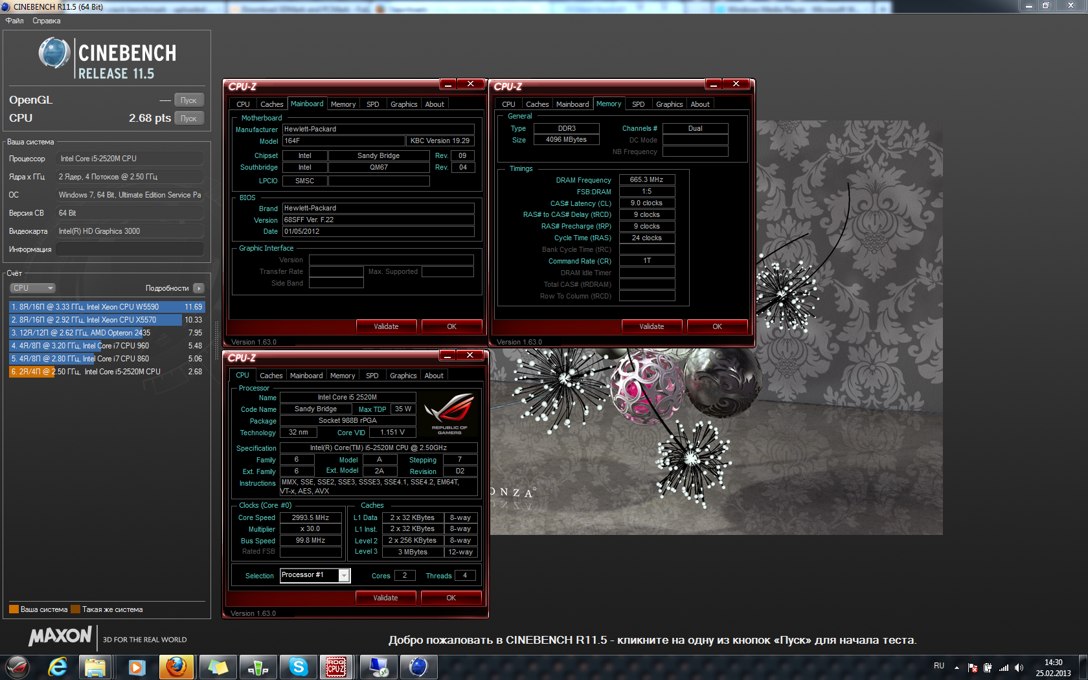Run the CPU test with Пуск
Image resolution: width=1088 pixels, height=680 pixels.
point(189,119)
